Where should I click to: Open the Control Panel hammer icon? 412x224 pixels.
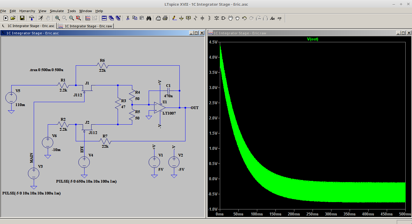[31, 18]
